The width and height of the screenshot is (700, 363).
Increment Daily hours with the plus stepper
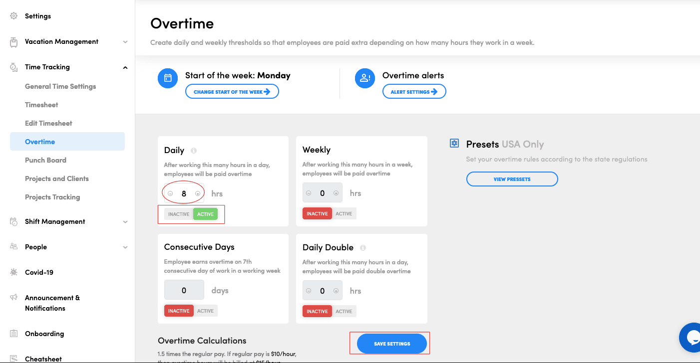[198, 193]
